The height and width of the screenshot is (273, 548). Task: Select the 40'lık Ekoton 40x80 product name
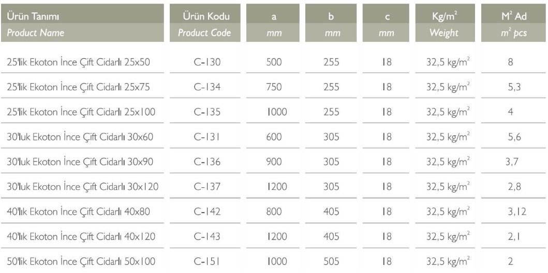coord(78,212)
